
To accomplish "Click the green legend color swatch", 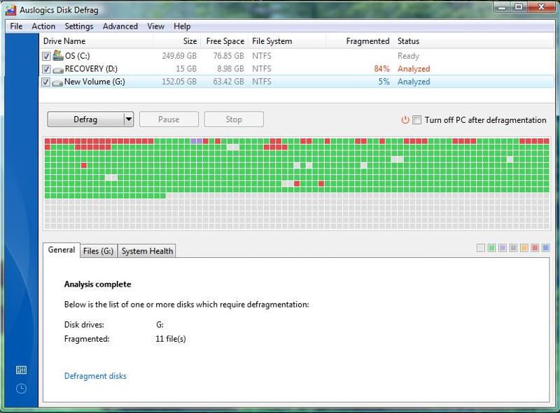I will coord(492,248).
